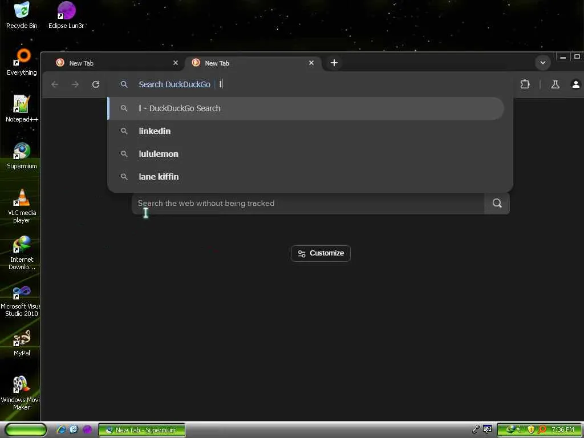Open the Everything search shortcut
Image resolution: width=584 pixels, height=438 pixels.
pos(22,62)
